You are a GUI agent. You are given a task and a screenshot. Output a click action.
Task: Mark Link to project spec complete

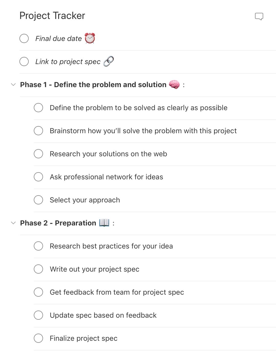(24, 61)
